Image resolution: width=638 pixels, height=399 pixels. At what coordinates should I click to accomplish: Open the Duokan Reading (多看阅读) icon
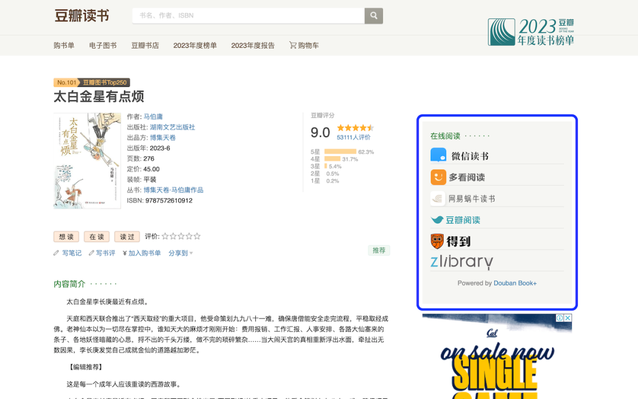coord(438,177)
